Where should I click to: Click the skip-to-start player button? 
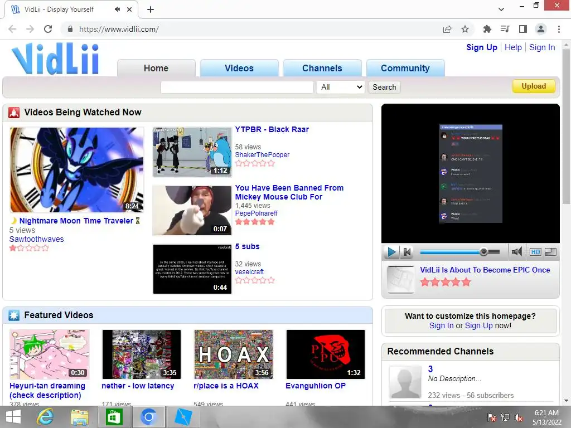[407, 252]
